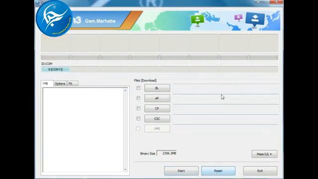This screenshot has width=318, height=179.
Task: Click the ID:COM label
Action: tap(47, 64)
